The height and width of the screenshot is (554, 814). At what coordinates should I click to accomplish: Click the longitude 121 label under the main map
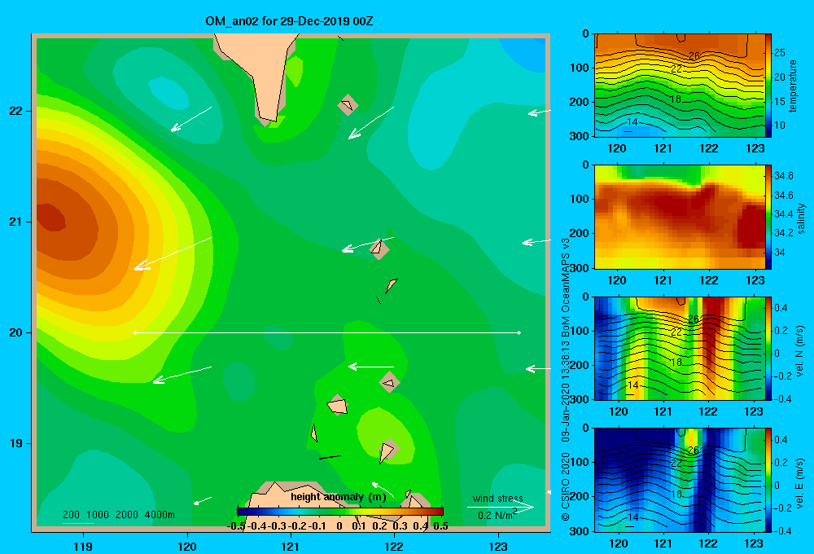[291, 546]
